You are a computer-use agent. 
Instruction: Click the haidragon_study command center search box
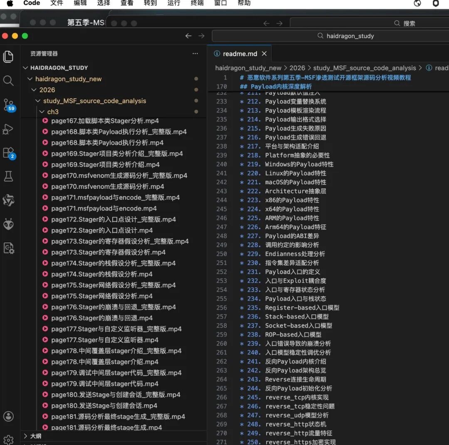(331, 36)
